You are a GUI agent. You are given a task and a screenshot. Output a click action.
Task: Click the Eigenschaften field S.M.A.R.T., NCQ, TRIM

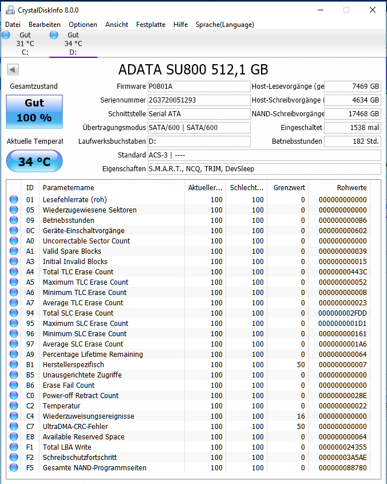264,169
